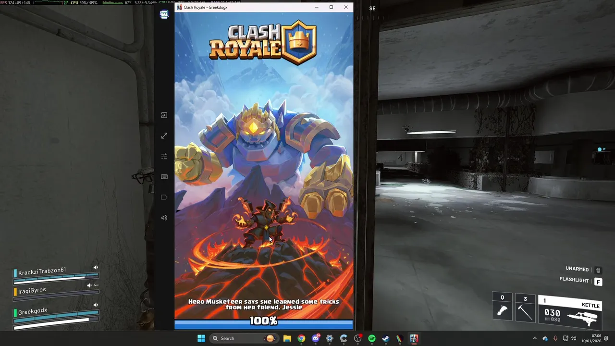Click the player name KrackziTrabzon61

(x=42, y=271)
